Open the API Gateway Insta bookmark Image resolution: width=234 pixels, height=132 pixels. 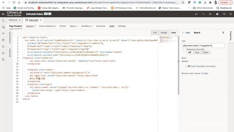coord(122,8)
